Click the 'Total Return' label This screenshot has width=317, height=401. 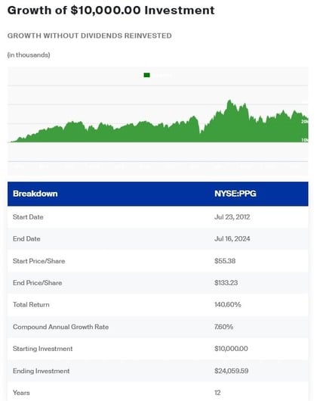click(31, 305)
